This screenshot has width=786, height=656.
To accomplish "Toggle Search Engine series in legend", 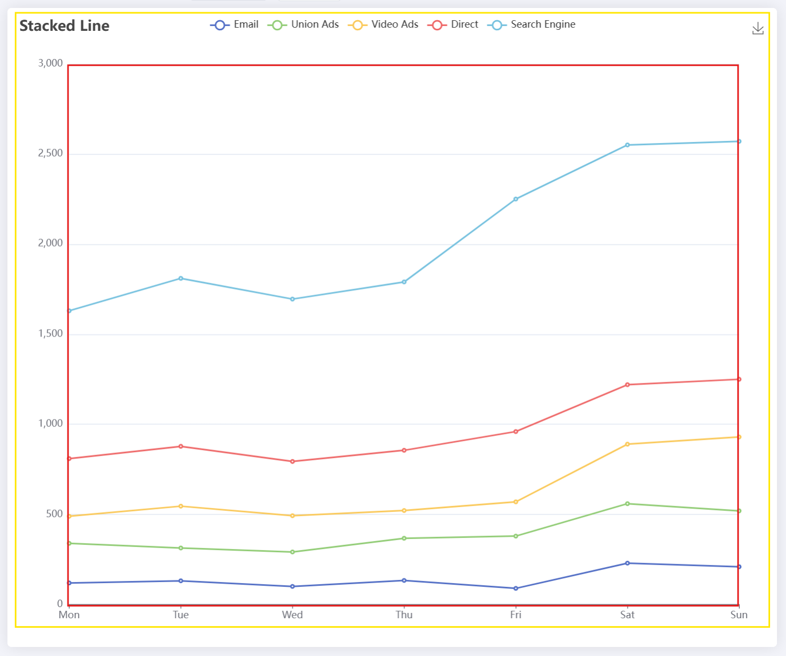I will (531, 24).
